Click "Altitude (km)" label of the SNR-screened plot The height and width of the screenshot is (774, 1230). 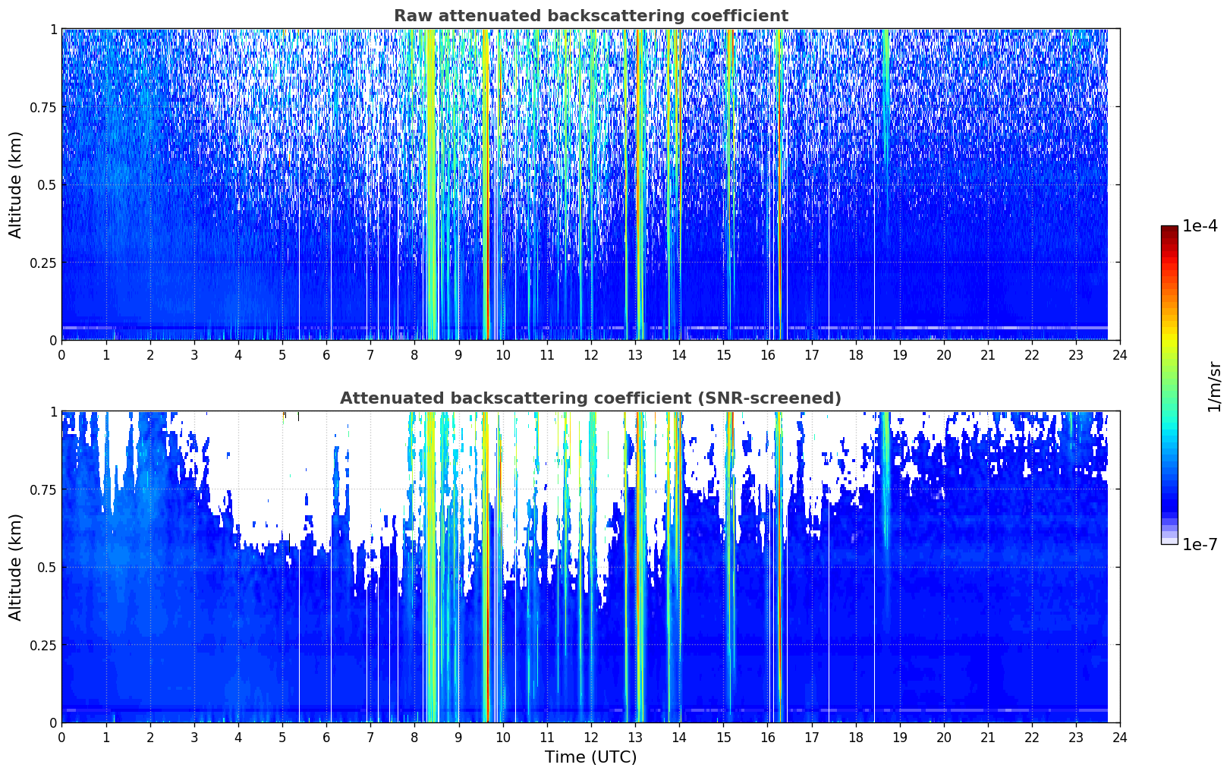[16, 567]
